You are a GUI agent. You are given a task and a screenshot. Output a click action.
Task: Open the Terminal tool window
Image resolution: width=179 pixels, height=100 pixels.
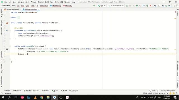coord(17,91)
